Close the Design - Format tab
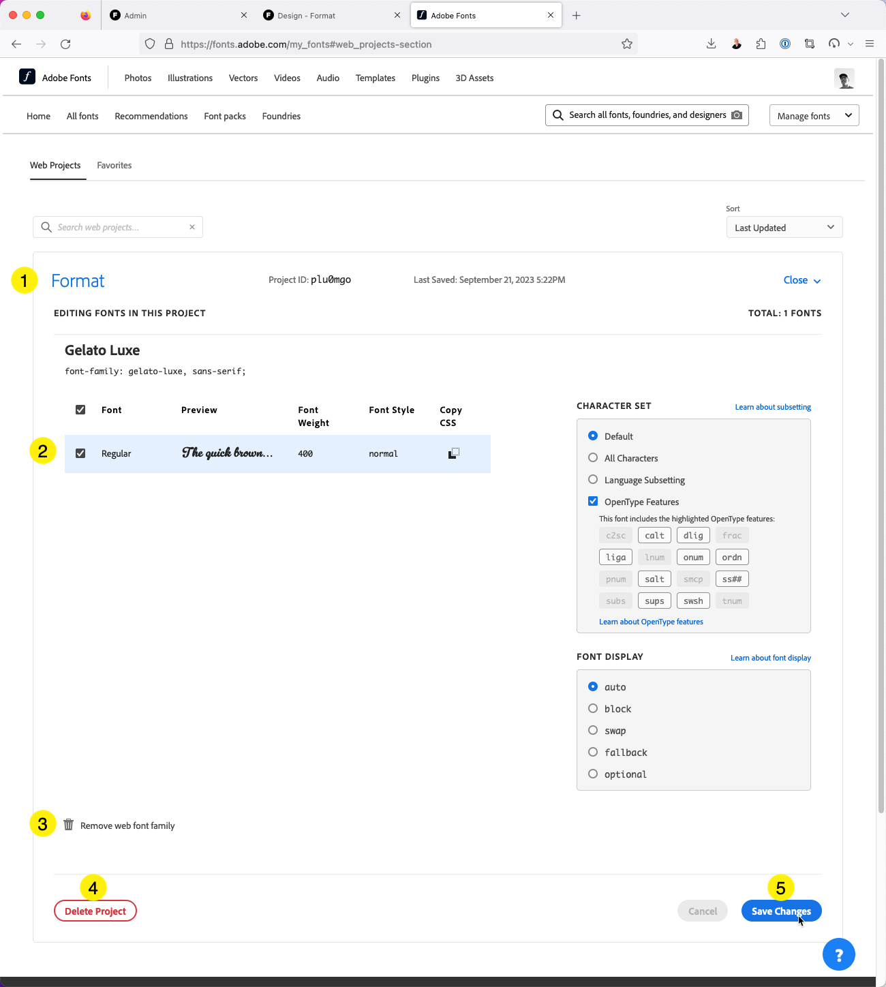The height and width of the screenshot is (987, 886). (397, 15)
